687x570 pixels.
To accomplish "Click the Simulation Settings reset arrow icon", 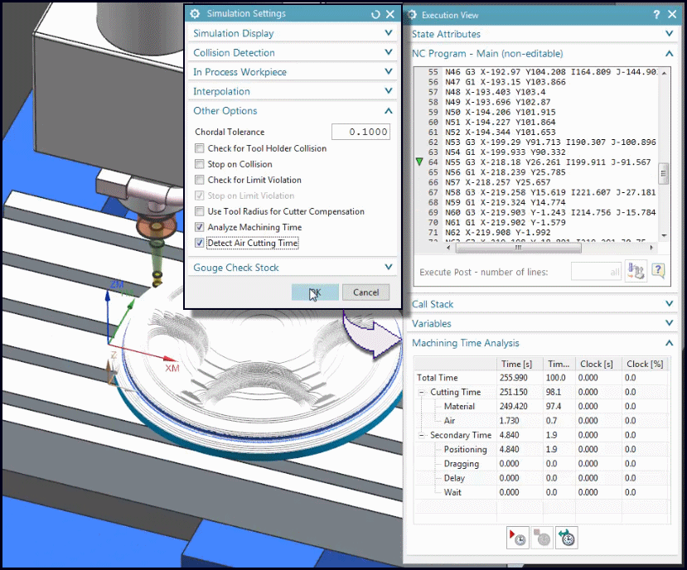I will tap(375, 14).
